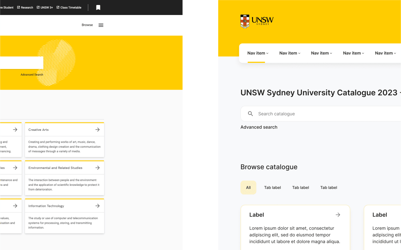This screenshot has height=250, width=401.
Task: Open Information Technology card title
Action: coord(46,206)
